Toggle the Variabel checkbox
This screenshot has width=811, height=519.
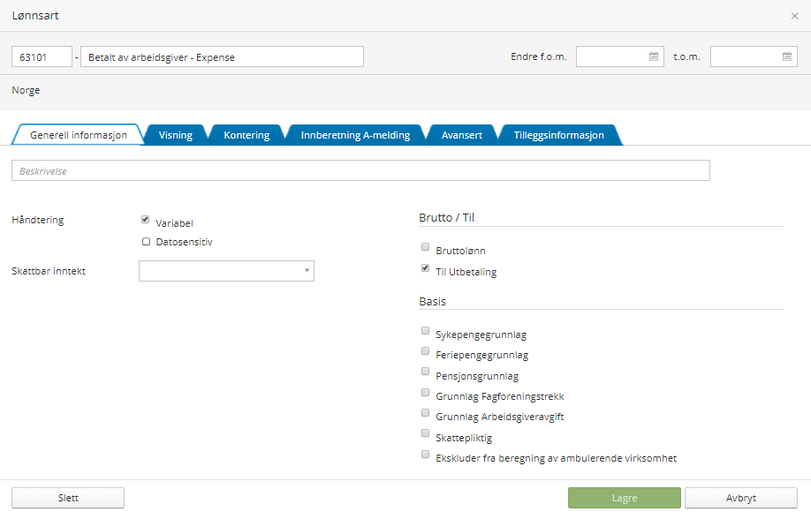pyautogui.click(x=146, y=220)
